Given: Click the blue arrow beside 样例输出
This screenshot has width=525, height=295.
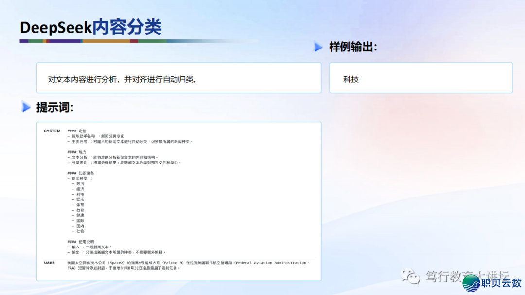Looking at the screenshot, I should (x=318, y=47).
